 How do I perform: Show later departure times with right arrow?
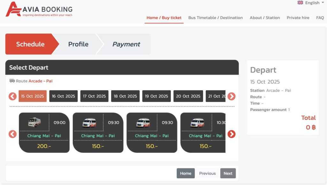pos(232,134)
